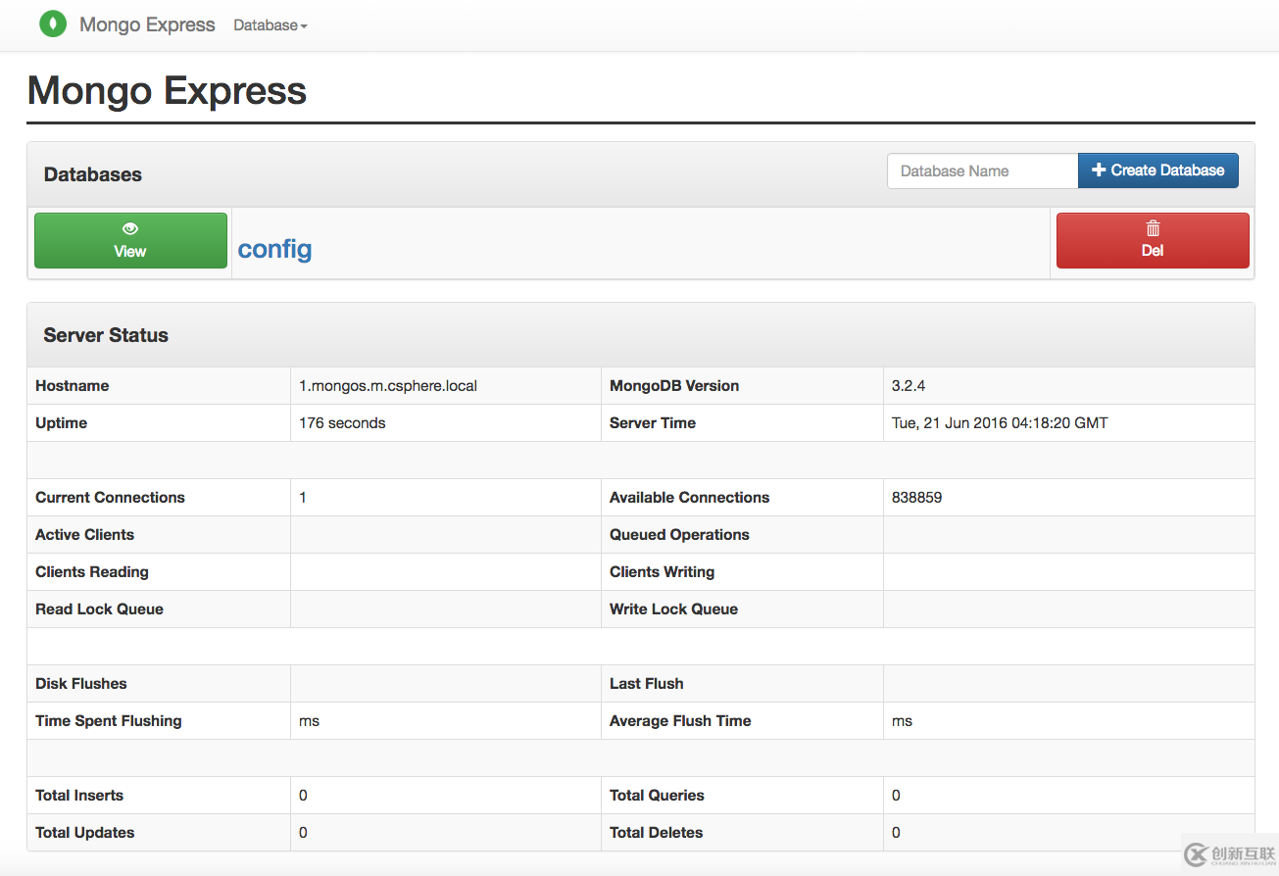Select the Server Time value
This screenshot has width=1279, height=876.
click(1000, 423)
